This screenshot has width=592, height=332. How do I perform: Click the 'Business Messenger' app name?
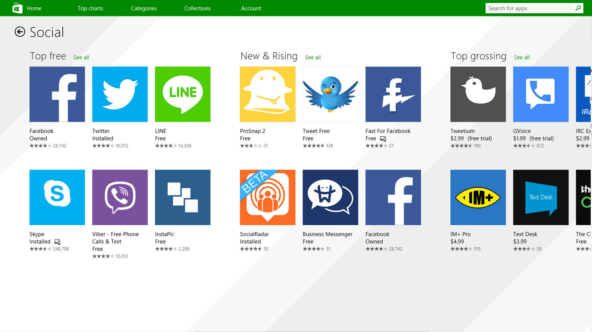(328, 234)
